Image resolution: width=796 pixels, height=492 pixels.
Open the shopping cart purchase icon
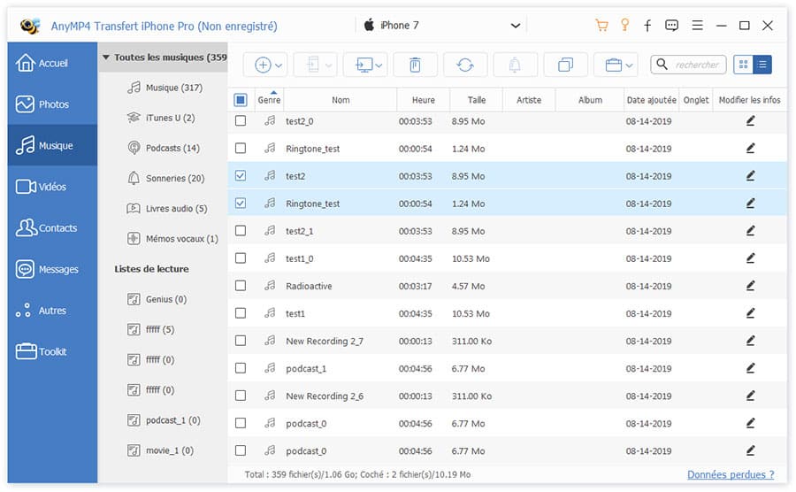[602, 26]
